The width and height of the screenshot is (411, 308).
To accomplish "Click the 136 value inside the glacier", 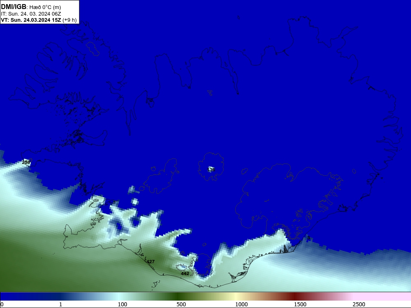I will (x=211, y=170).
